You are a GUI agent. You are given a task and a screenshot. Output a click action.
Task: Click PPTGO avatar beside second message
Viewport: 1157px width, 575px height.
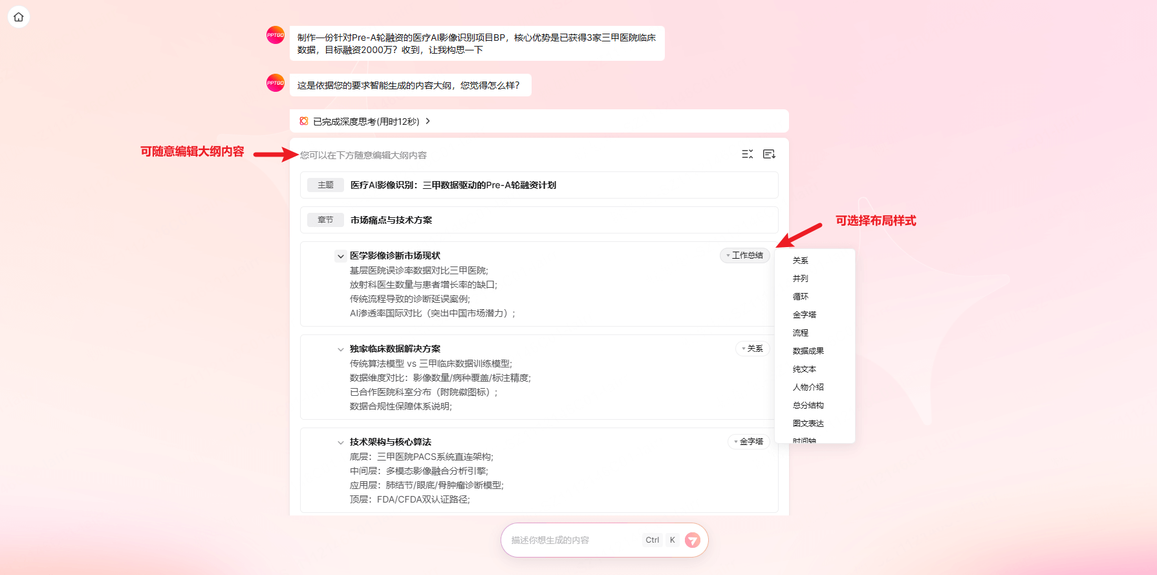tap(276, 83)
